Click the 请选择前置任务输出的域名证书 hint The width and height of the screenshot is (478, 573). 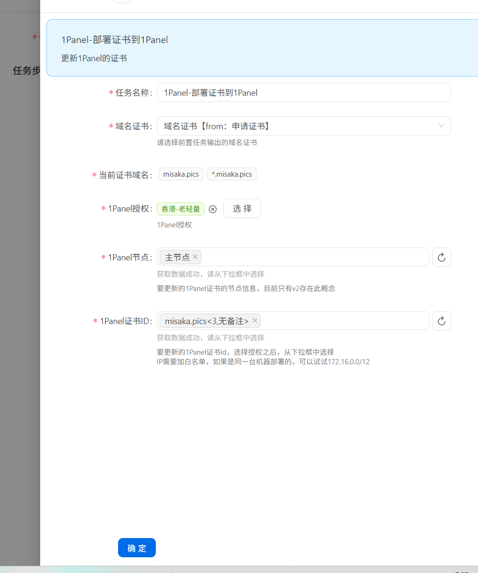(207, 143)
